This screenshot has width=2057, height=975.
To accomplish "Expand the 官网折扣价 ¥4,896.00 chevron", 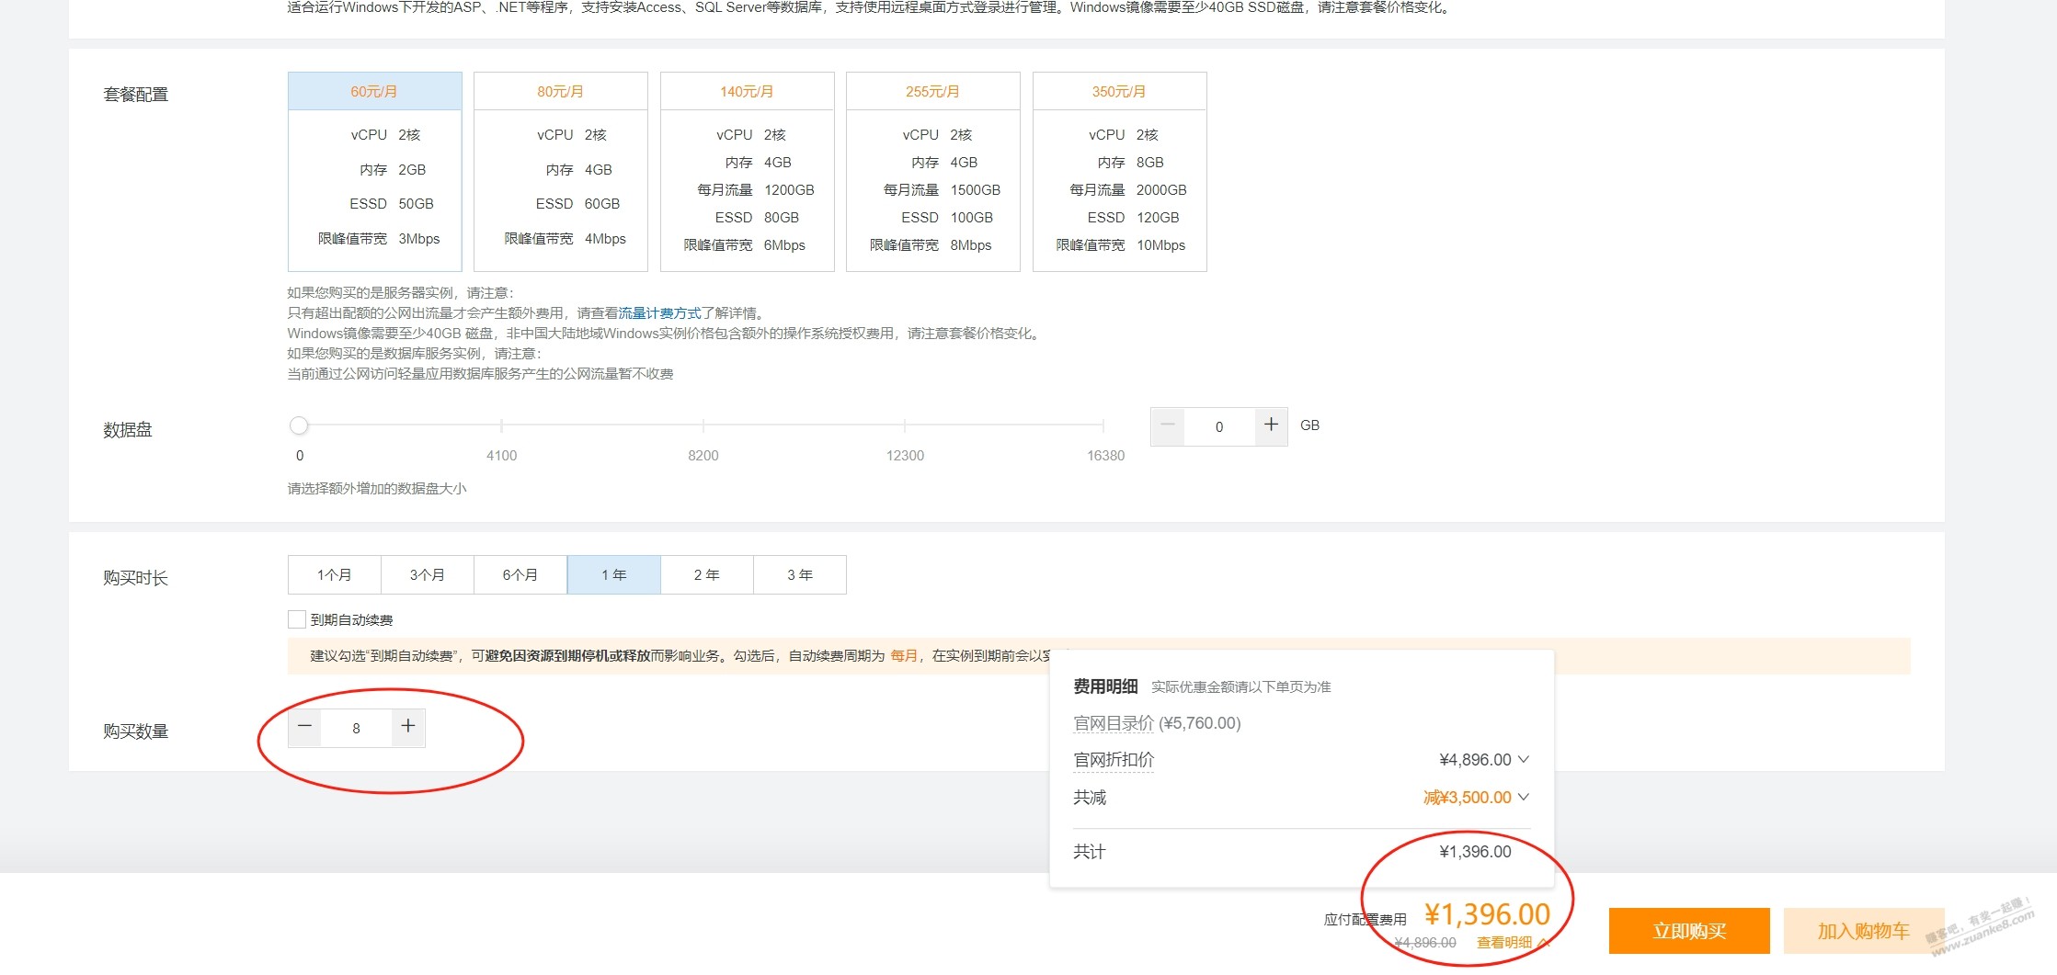I will [1524, 760].
